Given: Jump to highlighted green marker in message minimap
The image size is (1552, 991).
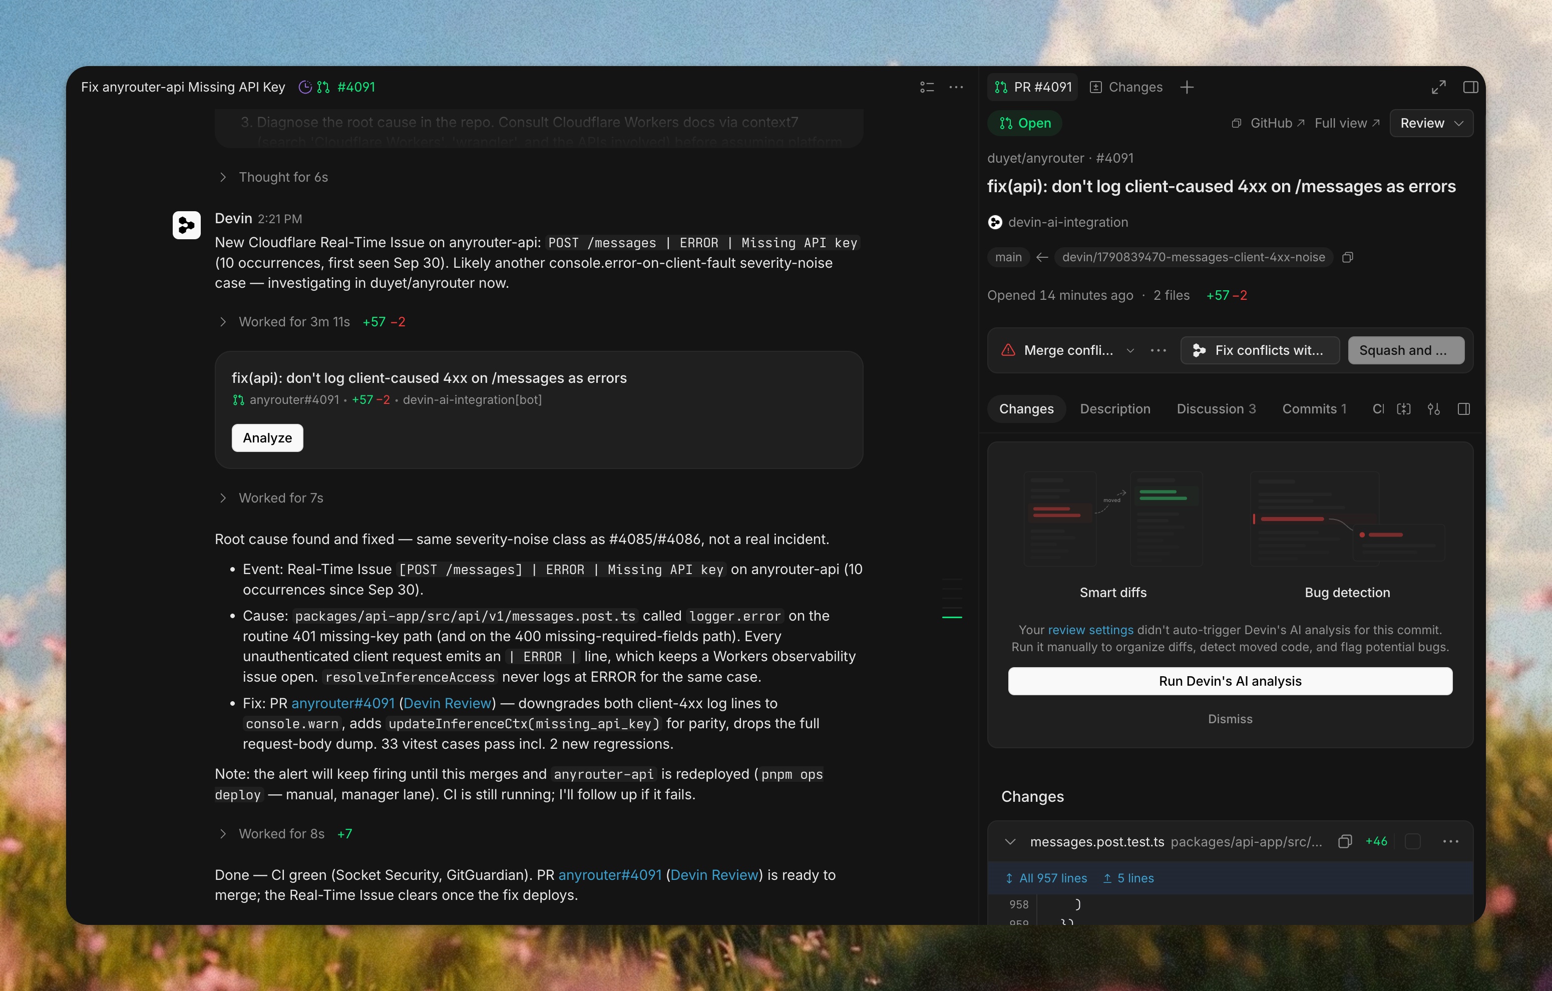Looking at the screenshot, I should coord(952,617).
